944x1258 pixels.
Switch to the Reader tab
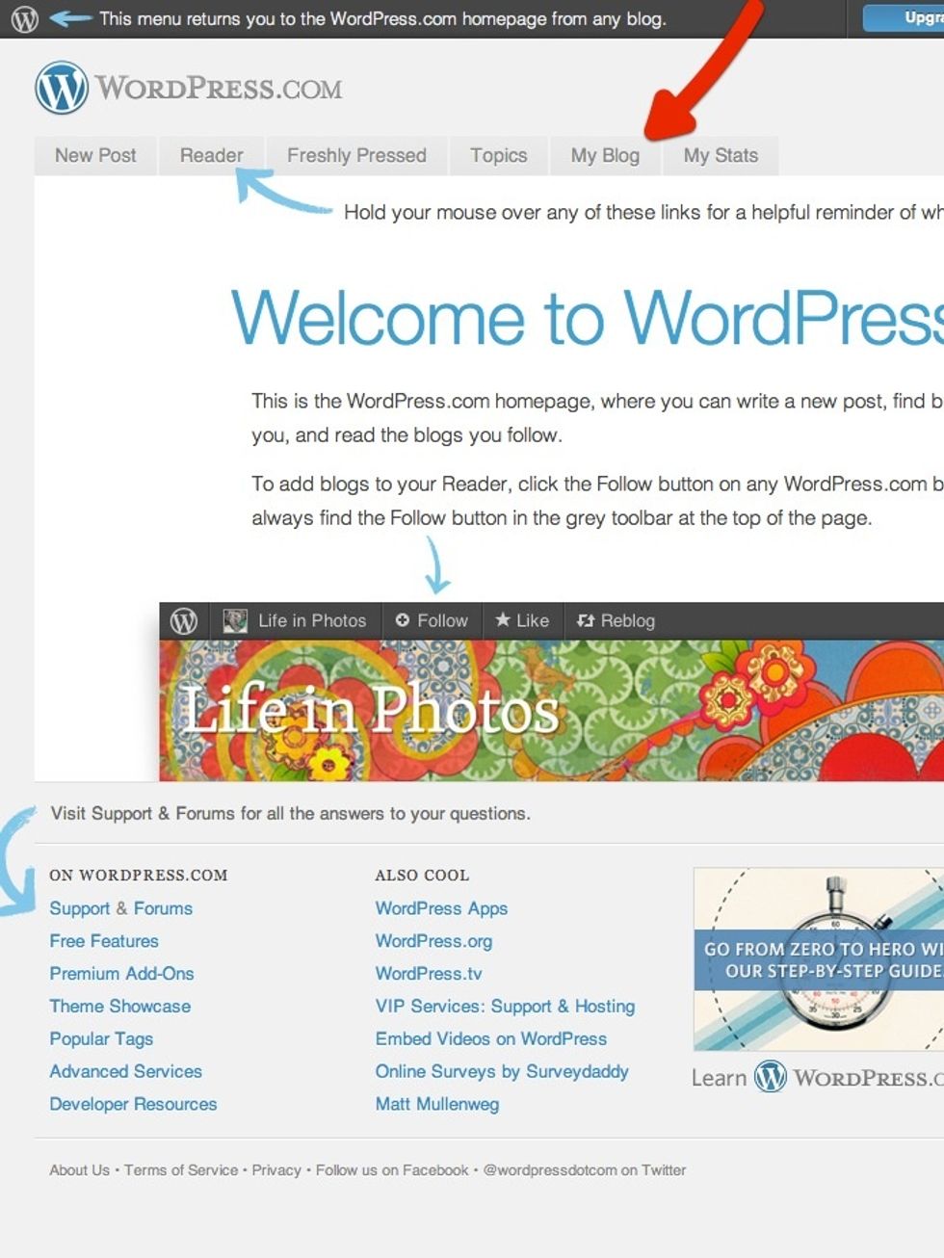(x=212, y=155)
